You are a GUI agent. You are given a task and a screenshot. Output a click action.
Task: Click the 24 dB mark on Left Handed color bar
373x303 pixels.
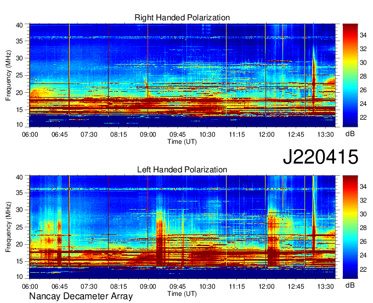(x=363, y=255)
